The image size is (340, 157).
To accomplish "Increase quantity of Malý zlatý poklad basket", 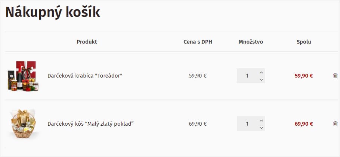I will pyautogui.click(x=261, y=120).
